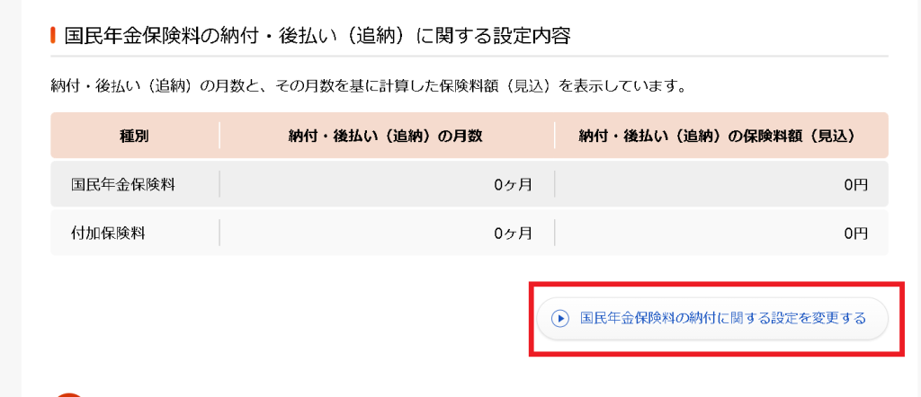Click the vertical separator between 月数 and 保険料額 headers
This screenshot has width=921, height=397.
(x=554, y=136)
